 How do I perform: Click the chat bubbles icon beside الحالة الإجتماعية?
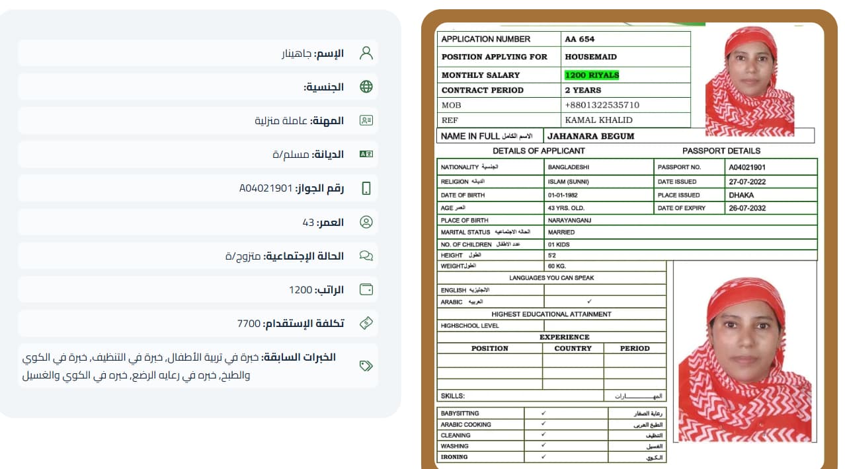coord(366,256)
